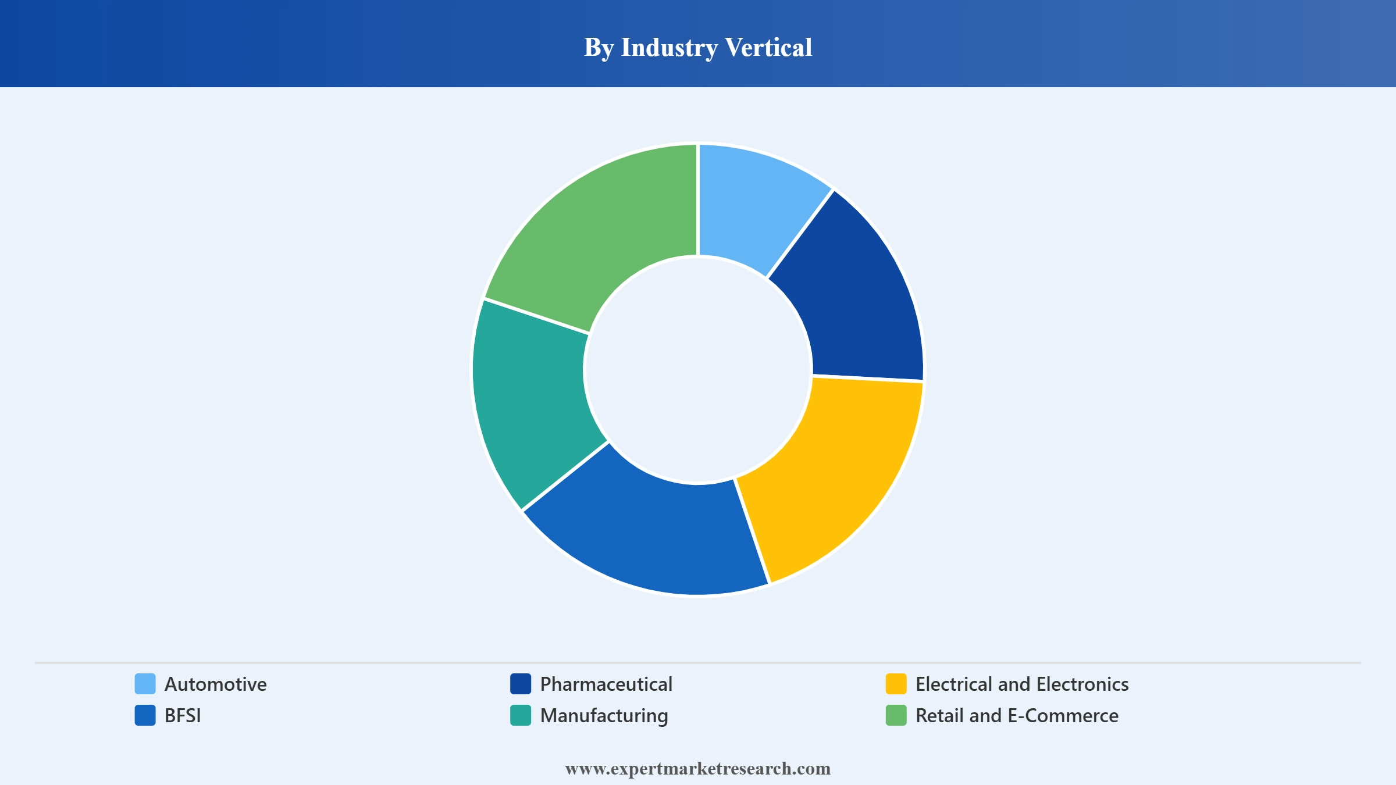Click the BFSI legend label
The height and width of the screenshot is (785, 1396).
point(183,716)
